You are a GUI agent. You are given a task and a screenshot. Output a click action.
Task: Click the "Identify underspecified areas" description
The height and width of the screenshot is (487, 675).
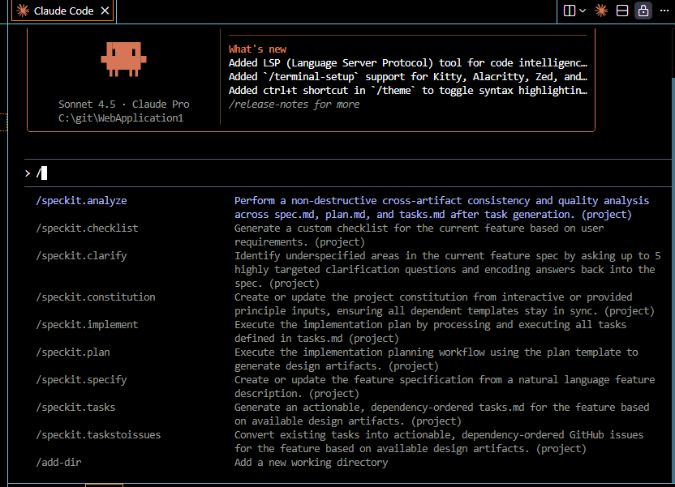(x=447, y=270)
